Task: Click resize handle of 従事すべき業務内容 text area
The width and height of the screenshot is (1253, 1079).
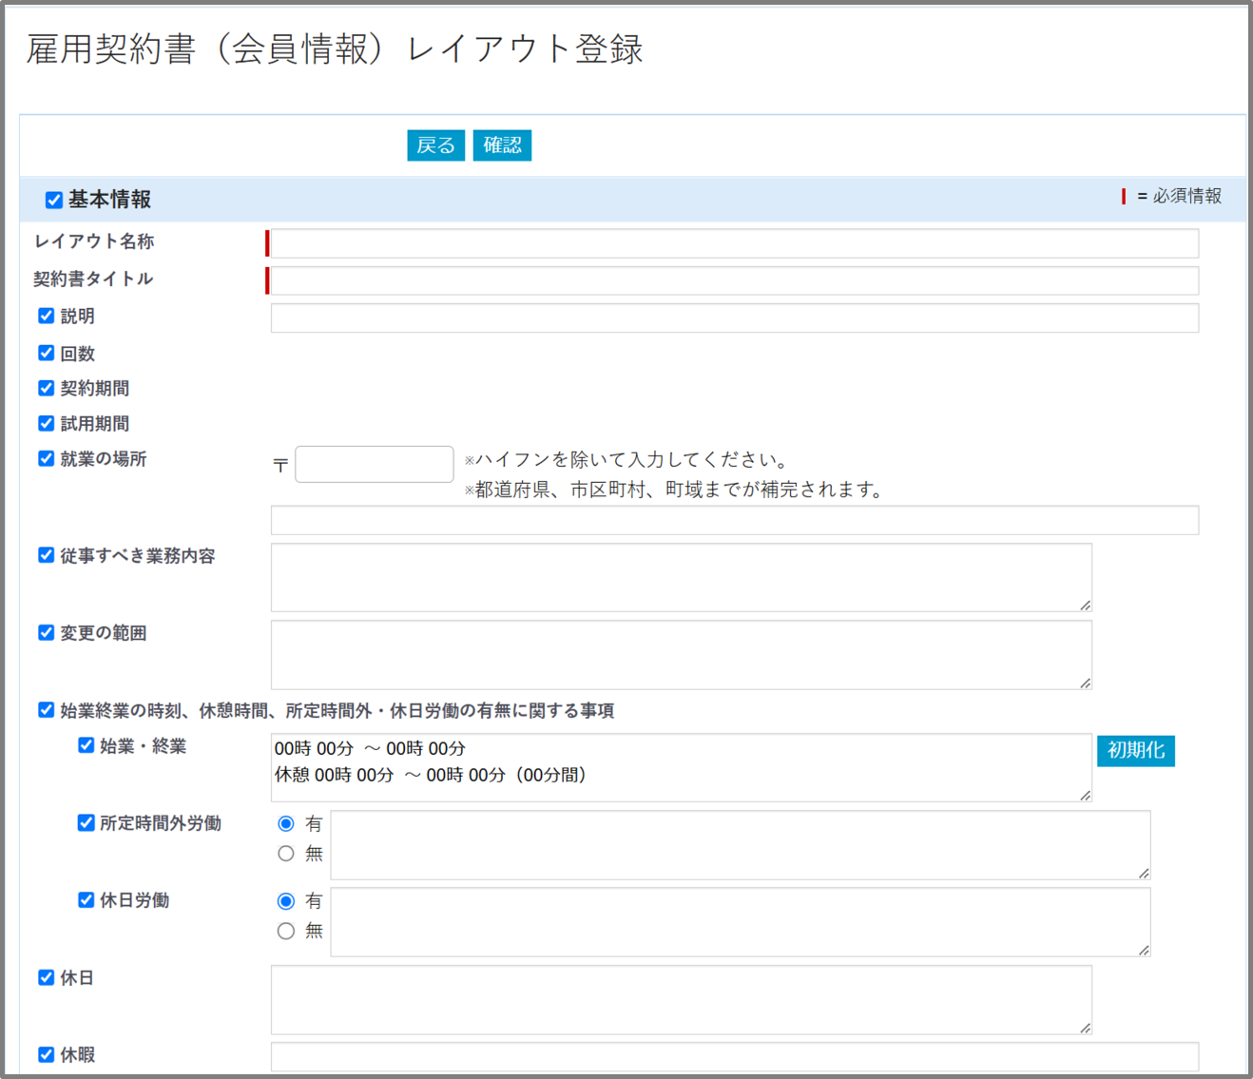Action: [1085, 606]
